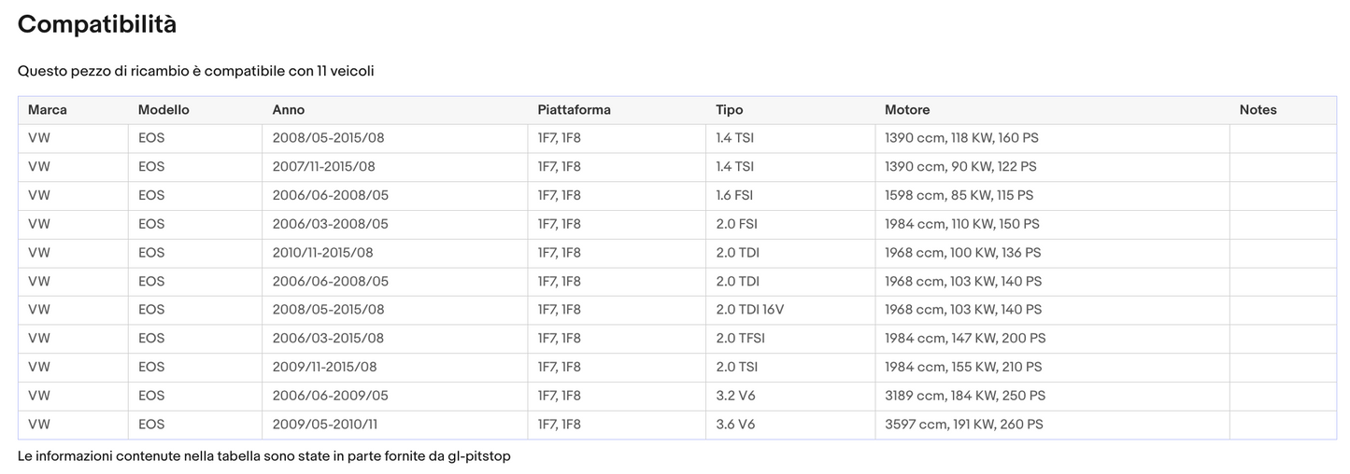
Task: Click the Notes column header
Action: [x=1258, y=110]
